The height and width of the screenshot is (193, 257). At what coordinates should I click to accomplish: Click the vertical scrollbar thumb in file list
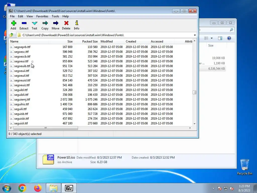195,92
